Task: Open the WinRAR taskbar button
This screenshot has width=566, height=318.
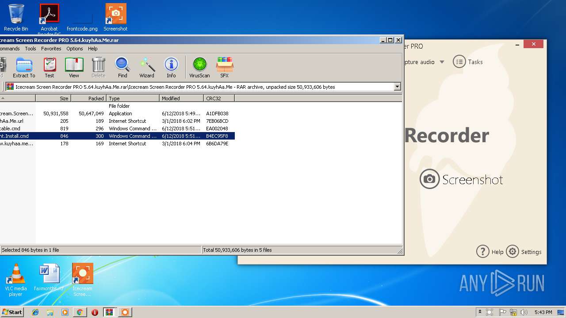Action: [x=110, y=312]
